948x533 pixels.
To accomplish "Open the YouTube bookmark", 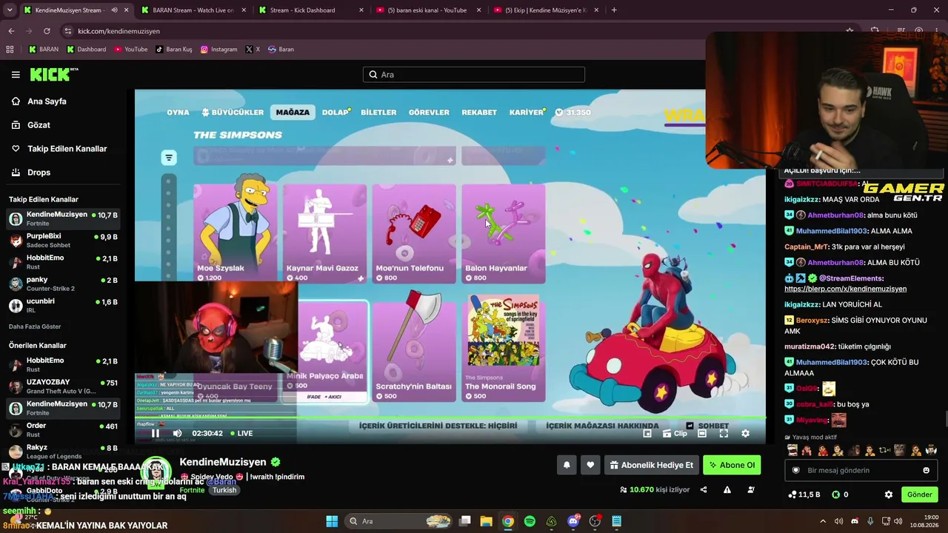I will 131,50.
